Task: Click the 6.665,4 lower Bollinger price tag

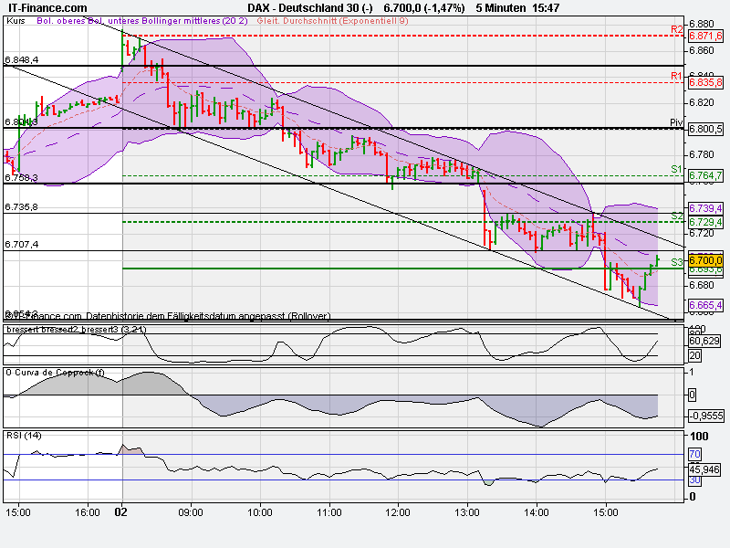Action: [705, 305]
